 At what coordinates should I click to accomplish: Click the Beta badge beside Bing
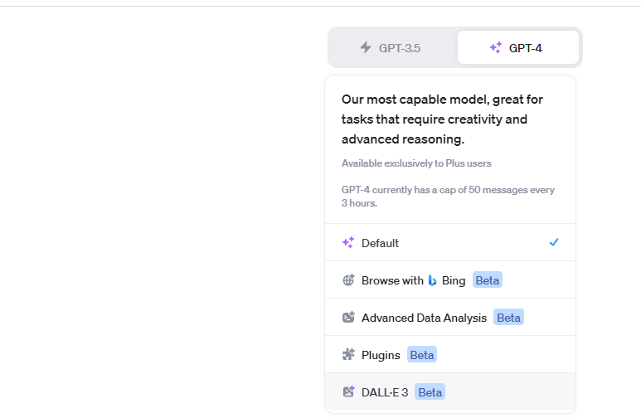click(x=488, y=280)
